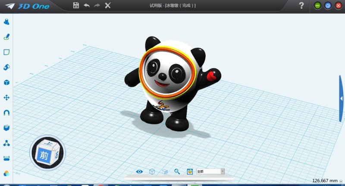Expand the units arrow beside 126.667 mm
Screen dimensions: 345x186
point(341,181)
